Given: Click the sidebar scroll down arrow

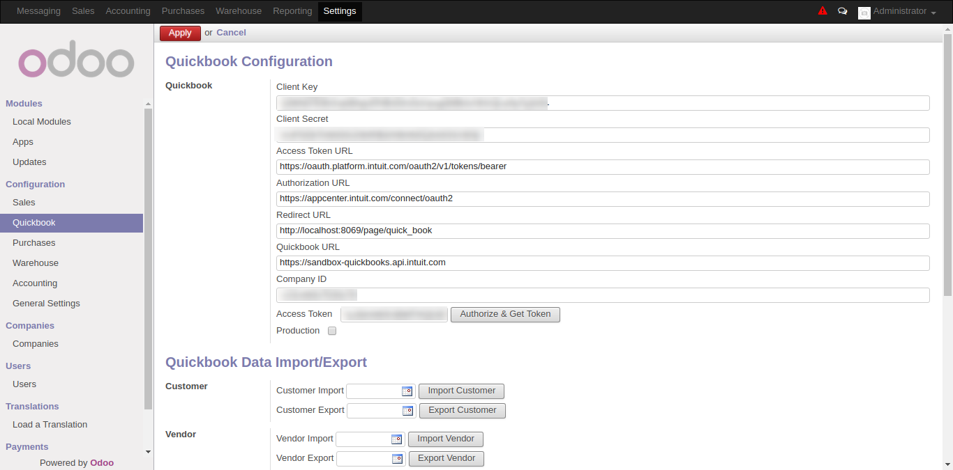Looking at the screenshot, I should 148,452.
